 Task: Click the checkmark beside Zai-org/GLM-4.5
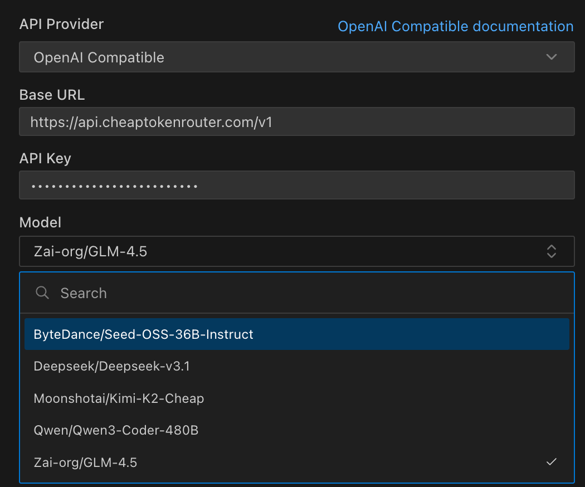(x=551, y=462)
